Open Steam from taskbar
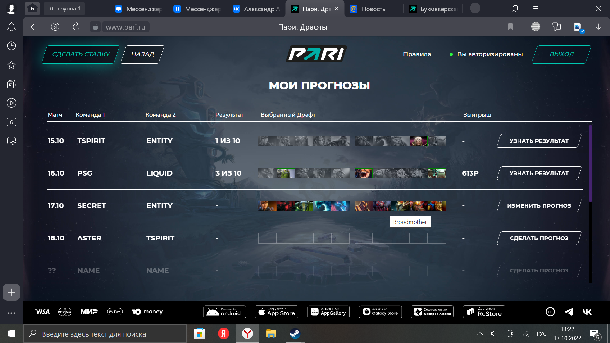 (295, 333)
